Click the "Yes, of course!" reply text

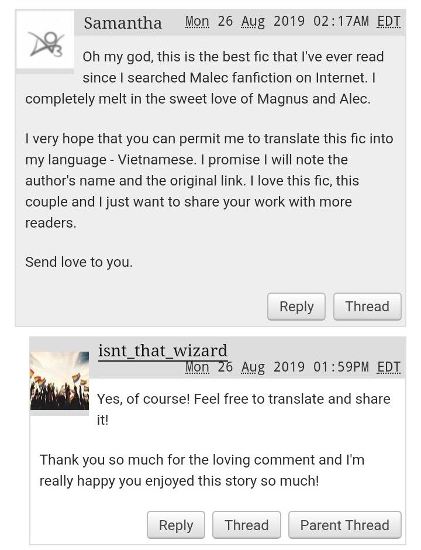click(x=243, y=409)
